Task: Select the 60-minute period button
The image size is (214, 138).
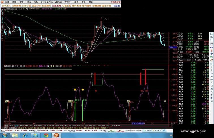Action: point(211,79)
